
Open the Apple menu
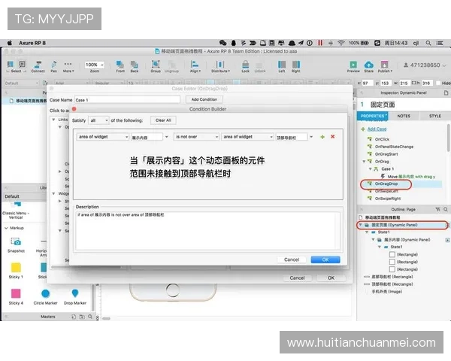click(x=10, y=43)
